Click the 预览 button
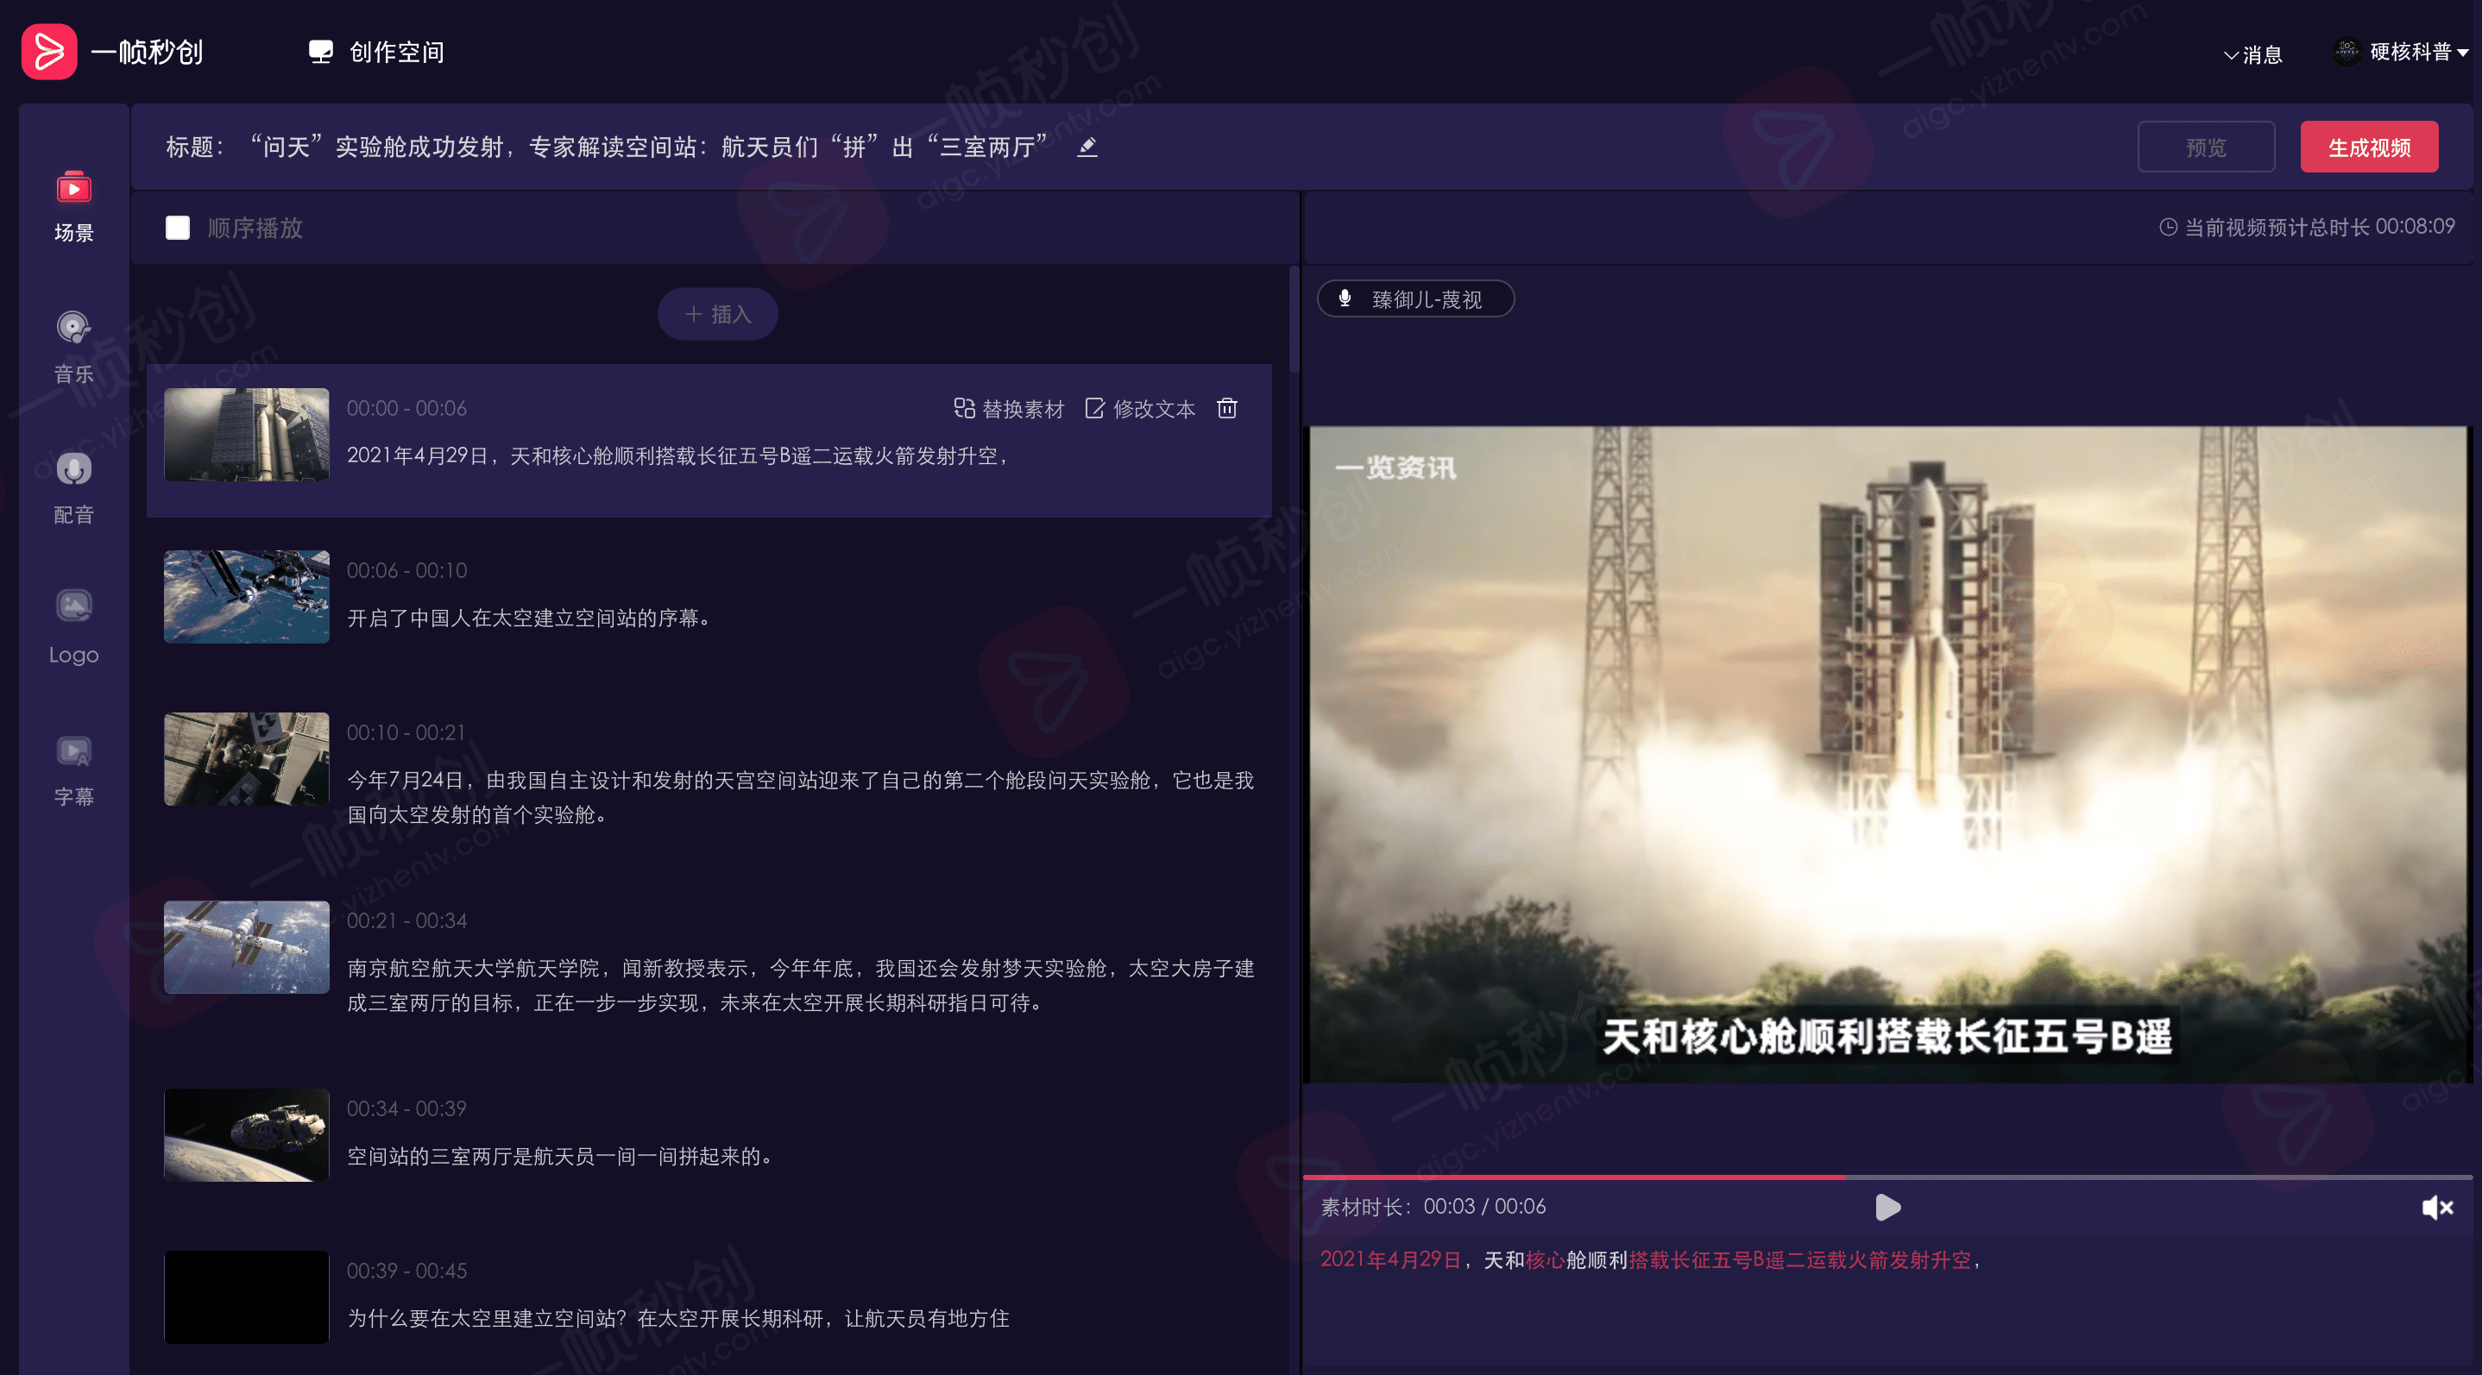Image resolution: width=2482 pixels, height=1375 pixels. (x=2207, y=147)
